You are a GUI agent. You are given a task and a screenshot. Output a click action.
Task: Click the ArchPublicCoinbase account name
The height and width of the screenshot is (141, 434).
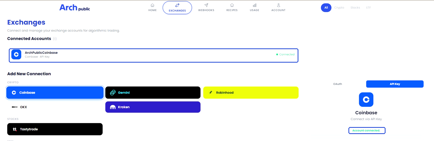pos(41,53)
